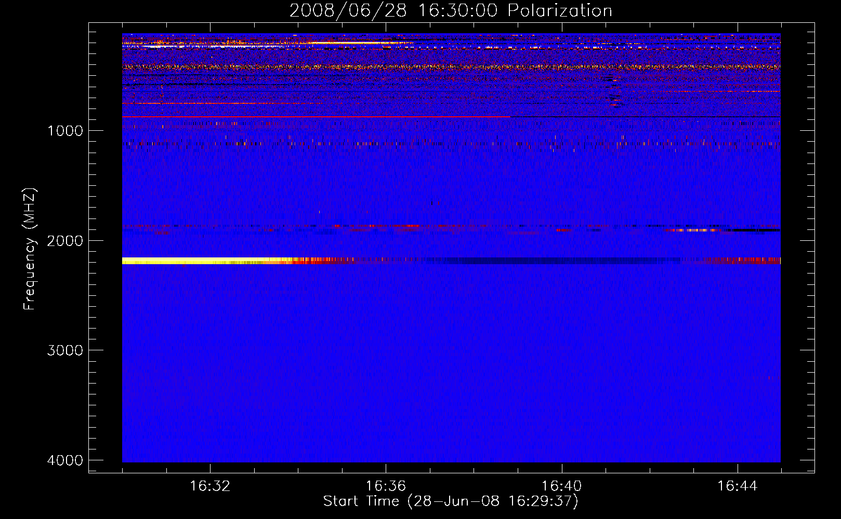Select the 3000 frequency tick label
The image size is (841, 519).
click(x=65, y=350)
